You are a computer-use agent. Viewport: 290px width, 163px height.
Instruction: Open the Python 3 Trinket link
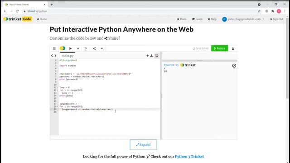pos(189,157)
